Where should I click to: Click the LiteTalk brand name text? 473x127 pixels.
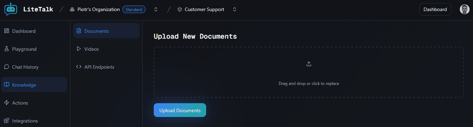pos(38,9)
